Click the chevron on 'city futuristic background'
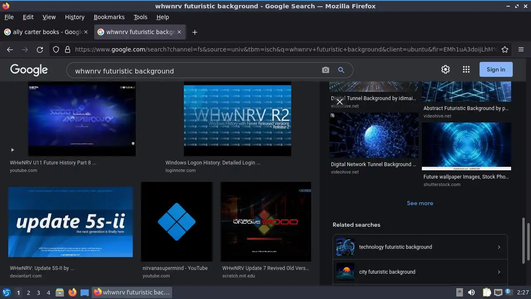Viewport: 531px width, 299px height. pos(499,272)
